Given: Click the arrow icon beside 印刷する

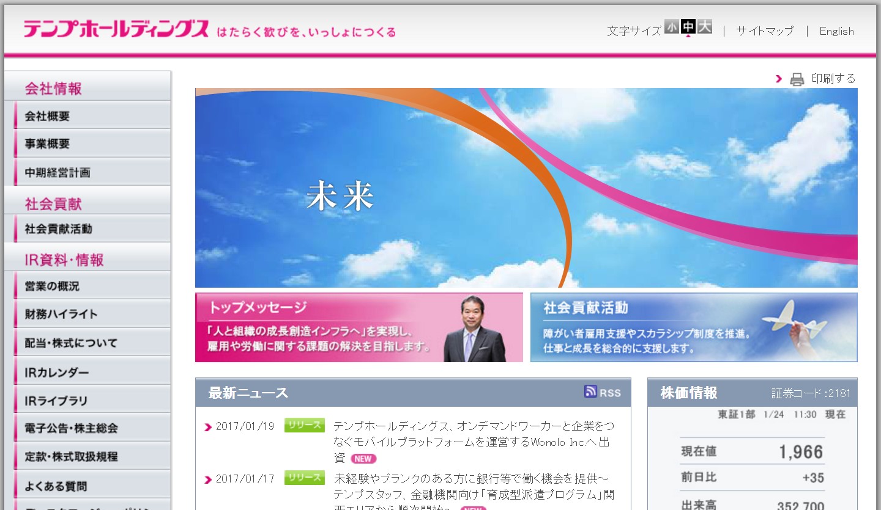Looking at the screenshot, I should pyautogui.click(x=779, y=79).
